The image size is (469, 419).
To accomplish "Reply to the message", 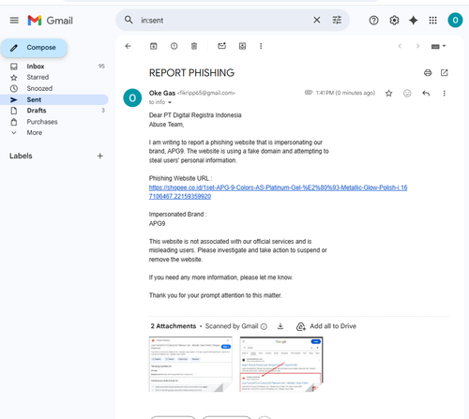I will (426, 93).
